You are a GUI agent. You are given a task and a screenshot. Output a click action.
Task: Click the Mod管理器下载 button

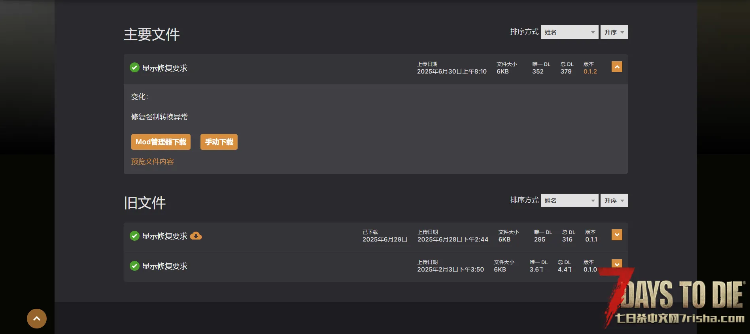161,142
